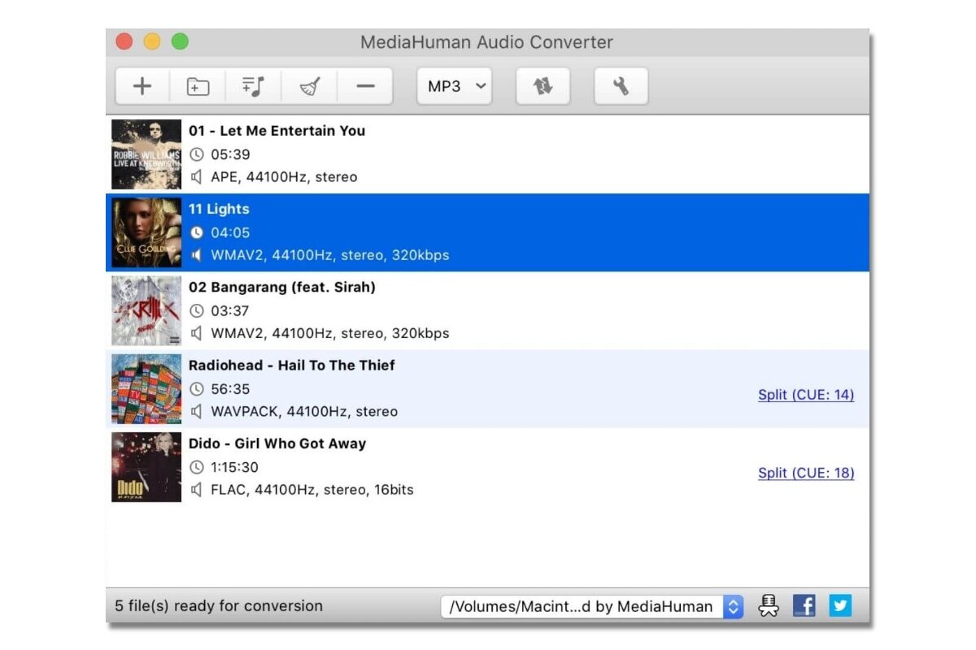Image resolution: width=976 pixels, height=650 pixels.
Task: Click FLAC, 44100Hz, stereo, 16bits text
Action: 312,490
